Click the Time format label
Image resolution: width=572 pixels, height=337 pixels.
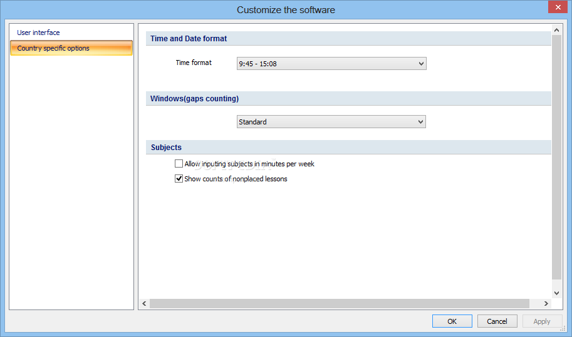click(194, 63)
